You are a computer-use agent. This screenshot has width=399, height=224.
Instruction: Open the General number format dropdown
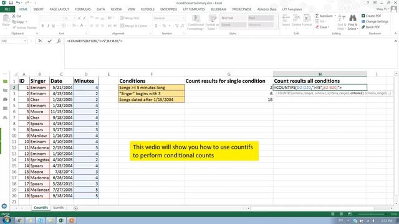click(183, 18)
